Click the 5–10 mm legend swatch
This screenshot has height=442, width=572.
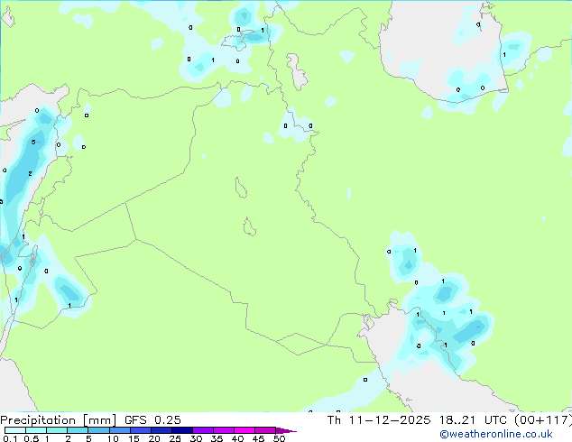click(x=98, y=430)
